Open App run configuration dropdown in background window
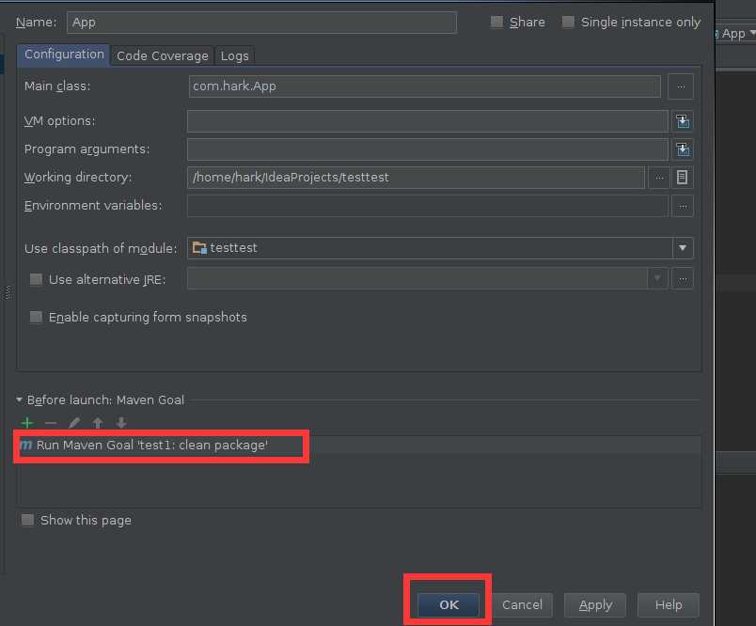The image size is (756, 626). click(735, 34)
